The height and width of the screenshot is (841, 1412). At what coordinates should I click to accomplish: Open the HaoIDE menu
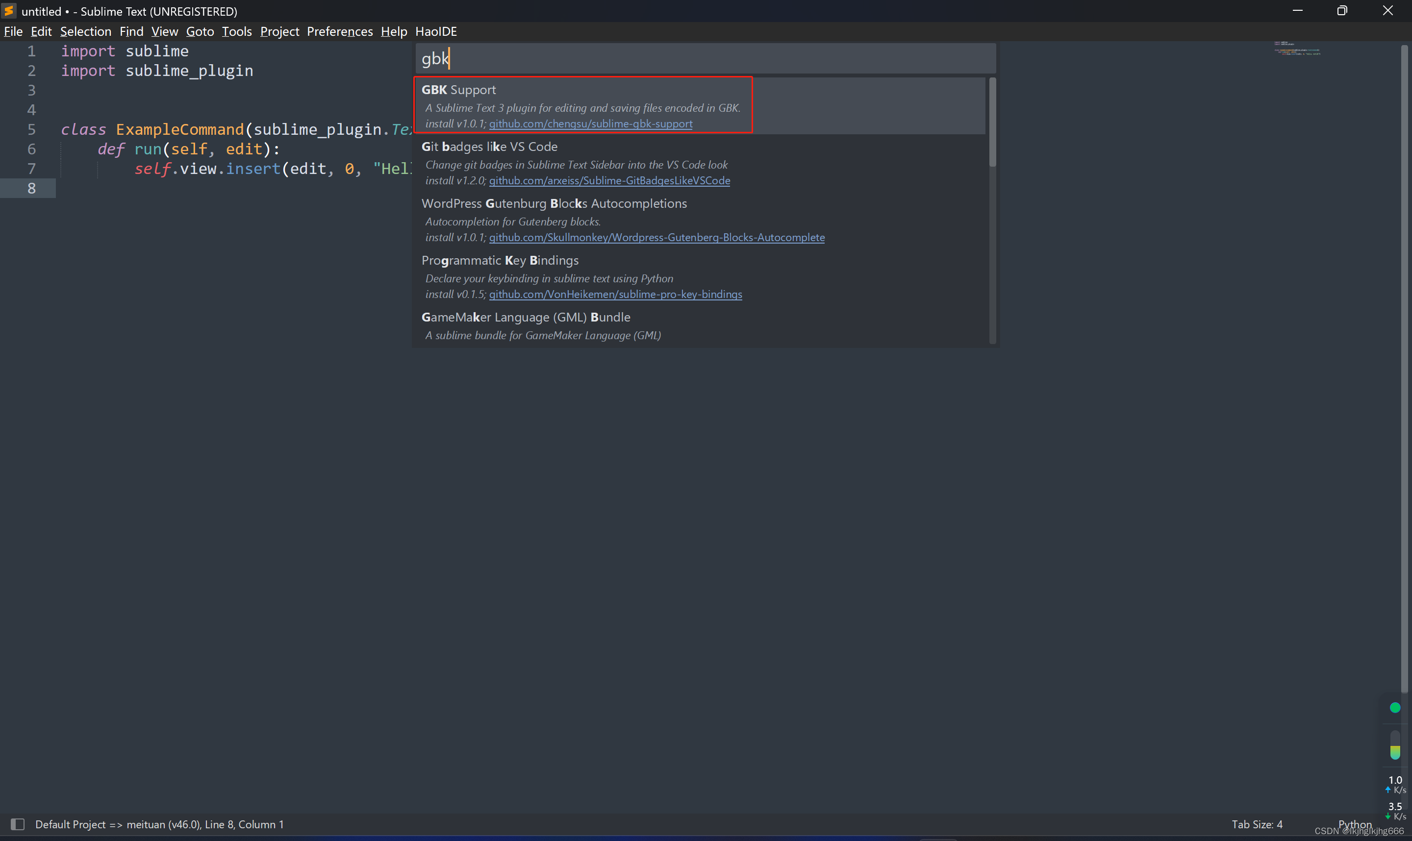[436, 32]
